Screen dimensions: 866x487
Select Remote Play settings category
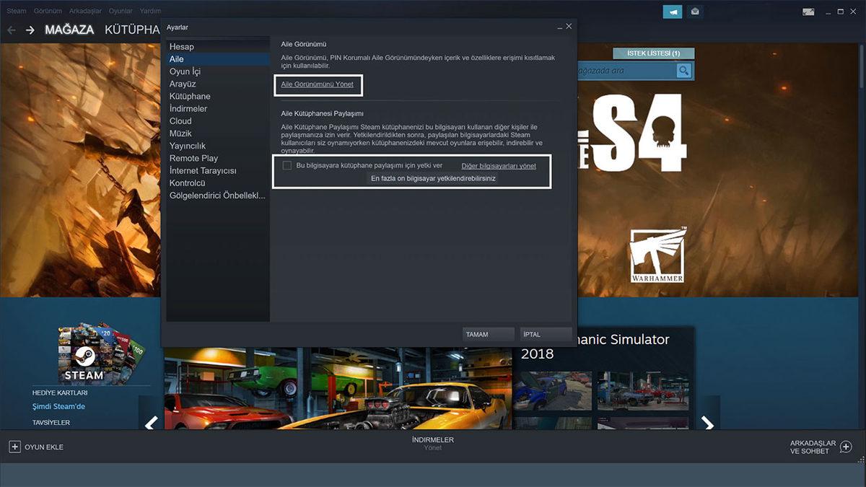click(193, 158)
